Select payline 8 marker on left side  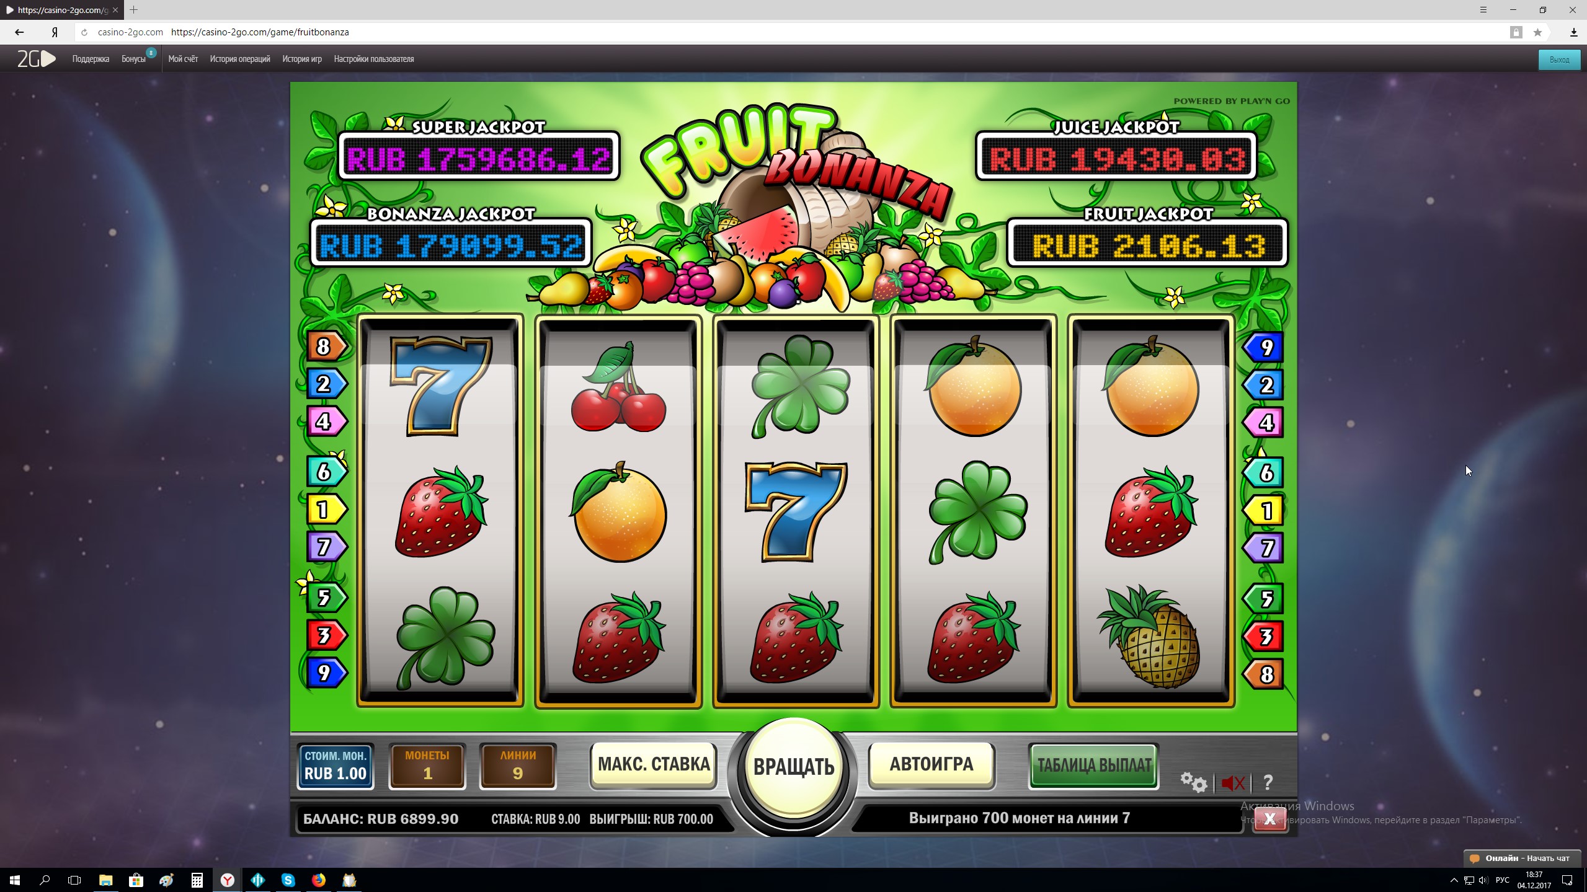click(326, 347)
